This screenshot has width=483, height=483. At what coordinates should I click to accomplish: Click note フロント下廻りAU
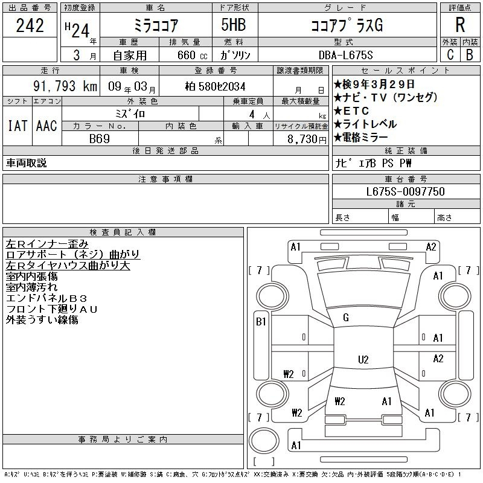click(x=52, y=309)
